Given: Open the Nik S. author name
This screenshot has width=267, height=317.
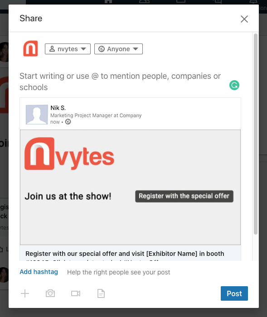Looking at the screenshot, I should [58, 108].
